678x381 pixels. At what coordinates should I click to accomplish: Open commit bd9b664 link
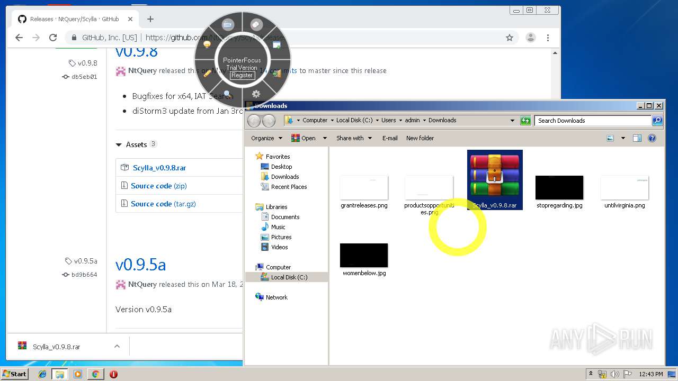(x=84, y=275)
